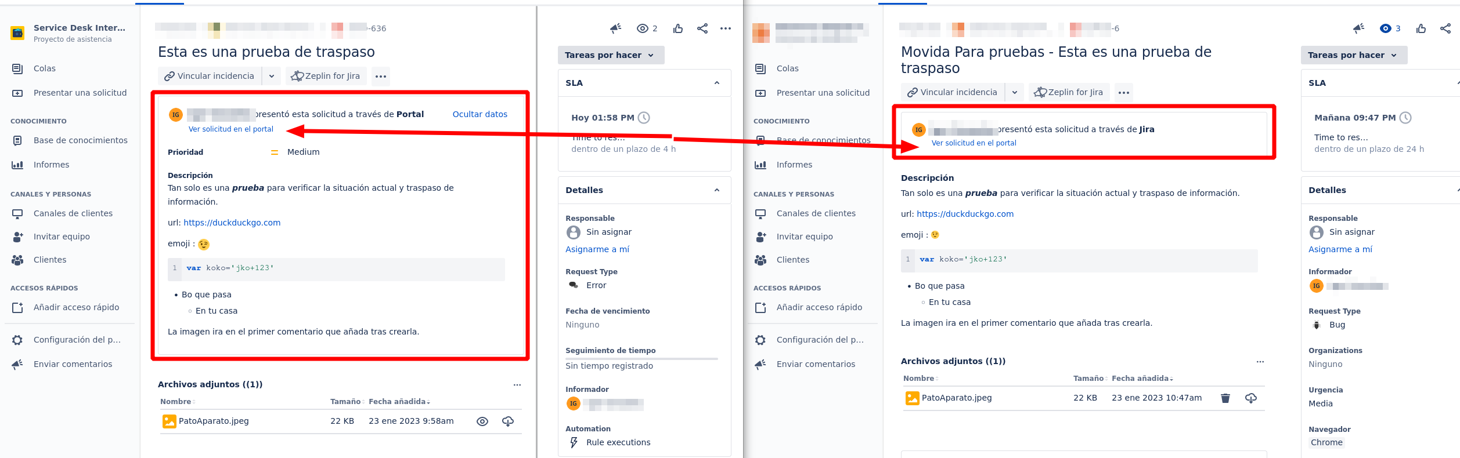Screen dimensions: 1460x458
Task: Click Enviar comentarios megaphone icon in left sidebar
Action: (x=17, y=364)
